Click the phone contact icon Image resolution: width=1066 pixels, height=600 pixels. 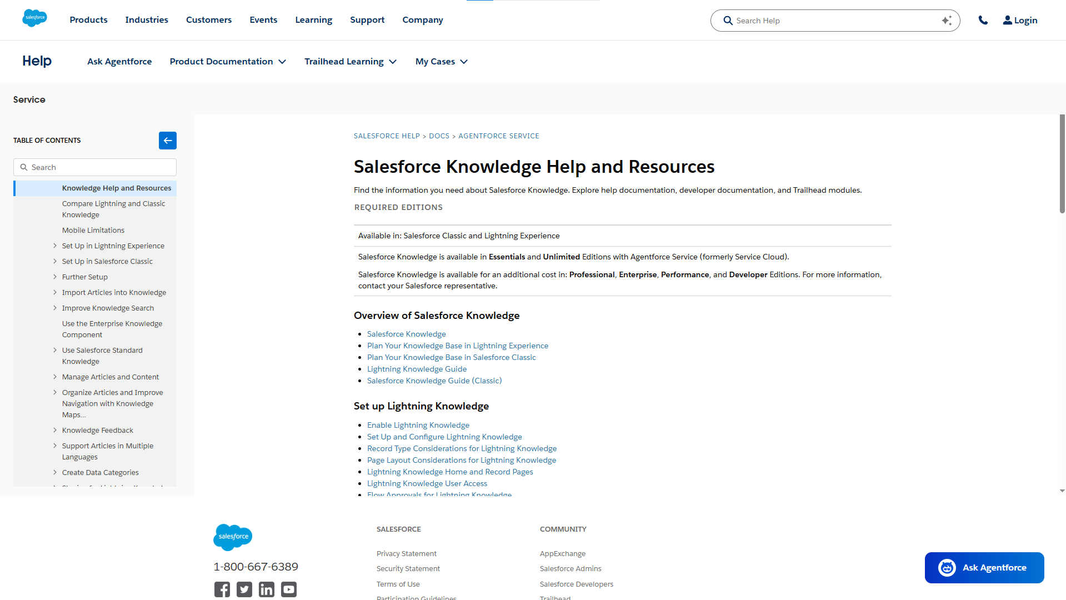click(x=983, y=20)
